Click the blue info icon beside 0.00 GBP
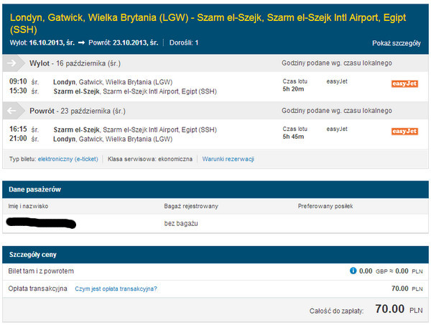Screen dimensions: 431x326 [x=353, y=271]
